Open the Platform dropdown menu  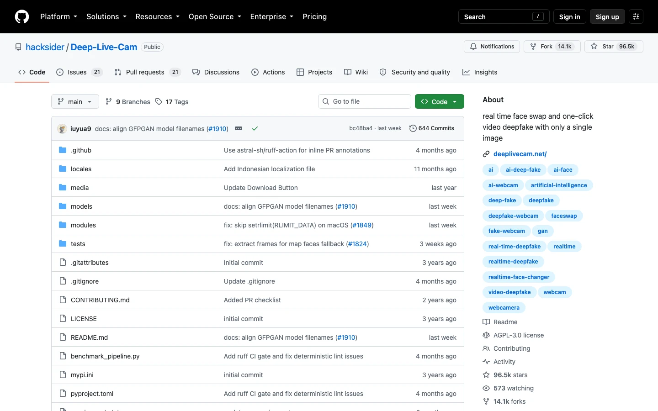[x=58, y=17]
